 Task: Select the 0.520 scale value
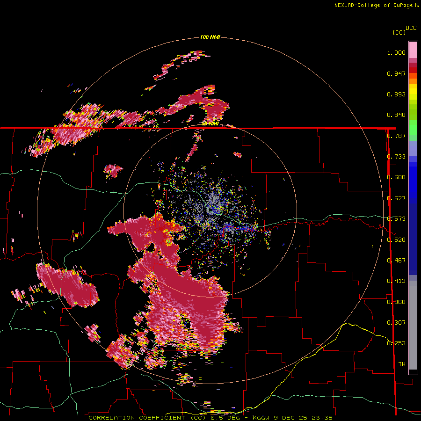pyautogui.click(x=396, y=240)
